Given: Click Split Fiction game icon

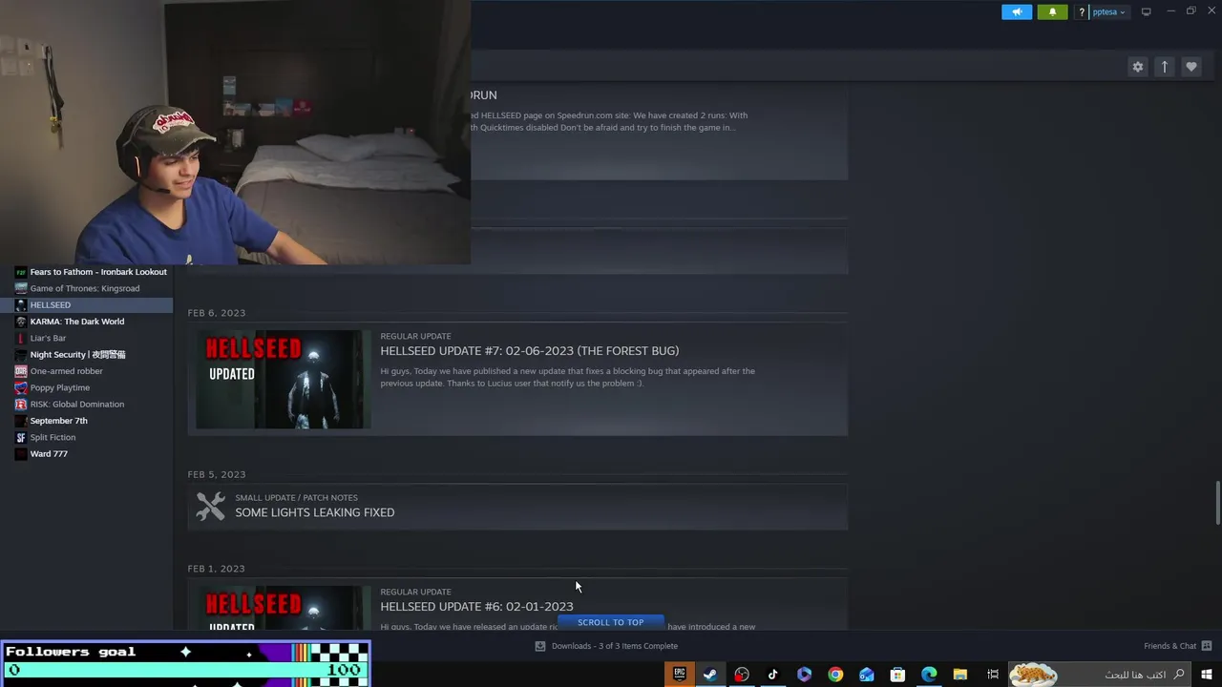Looking at the screenshot, I should tap(21, 437).
